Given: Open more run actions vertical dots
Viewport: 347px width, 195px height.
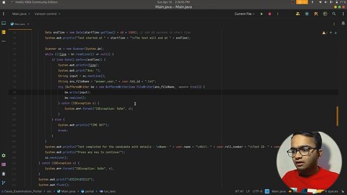Looking at the screenshot, I should pos(278,14).
